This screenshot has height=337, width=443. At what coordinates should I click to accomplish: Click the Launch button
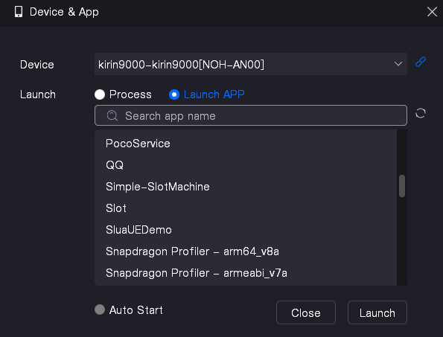coord(377,312)
